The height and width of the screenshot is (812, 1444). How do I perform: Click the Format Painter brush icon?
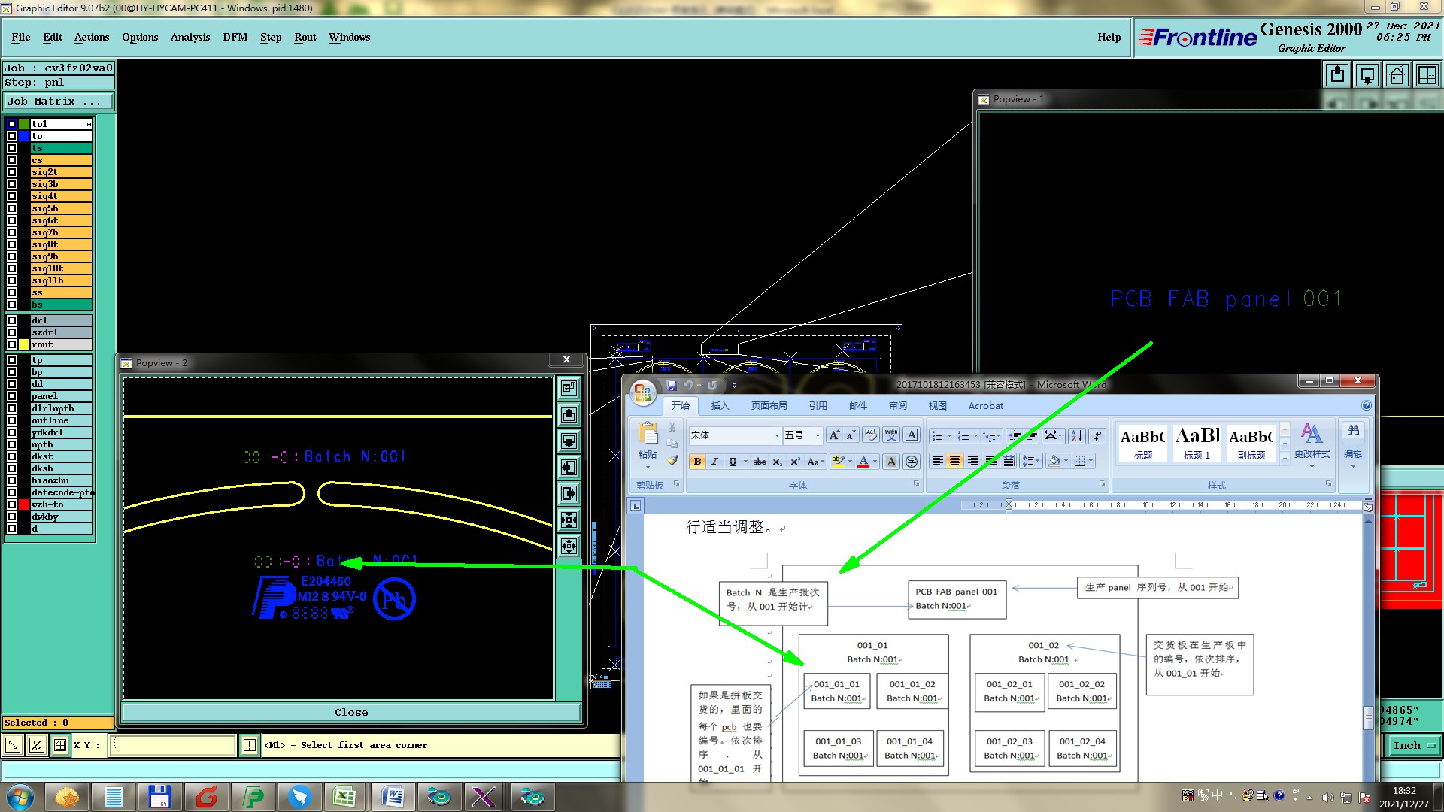[672, 460]
